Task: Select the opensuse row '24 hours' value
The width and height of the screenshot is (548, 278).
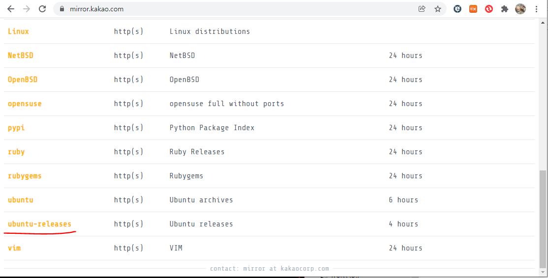Action: [405, 104]
